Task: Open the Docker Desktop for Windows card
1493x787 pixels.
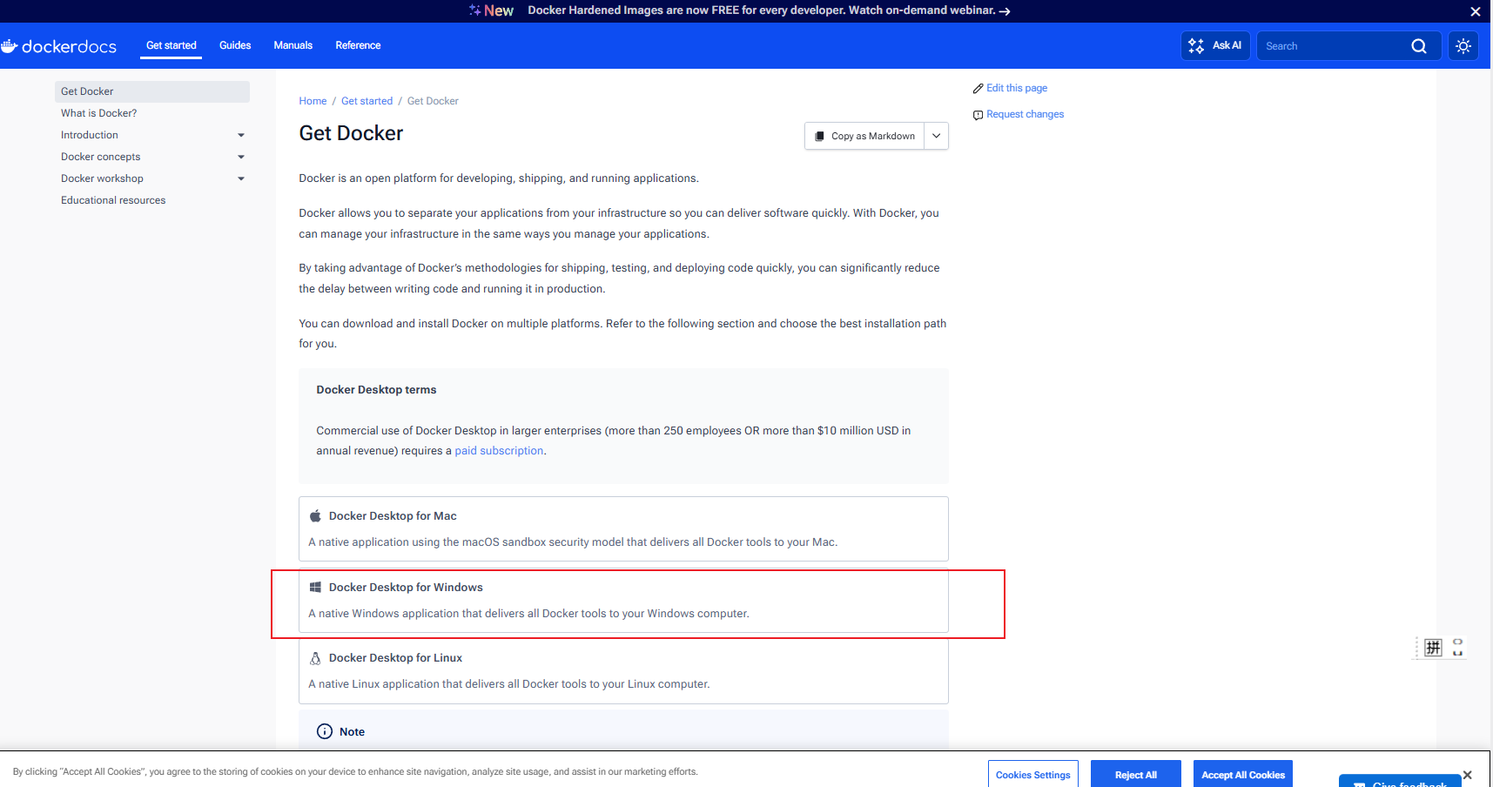Action: pos(623,600)
